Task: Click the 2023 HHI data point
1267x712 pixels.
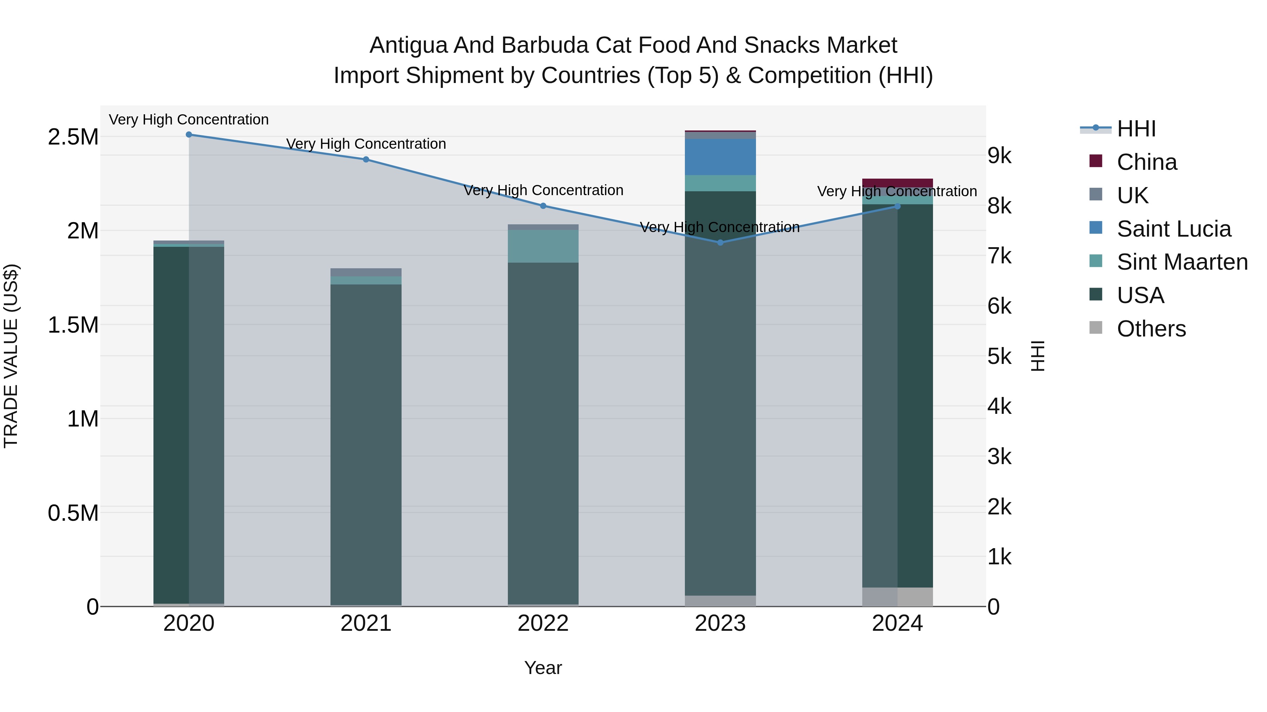Action: coord(720,243)
